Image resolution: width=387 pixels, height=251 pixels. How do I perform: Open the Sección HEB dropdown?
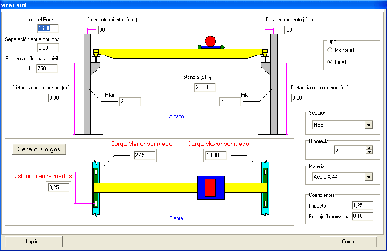[369, 125]
